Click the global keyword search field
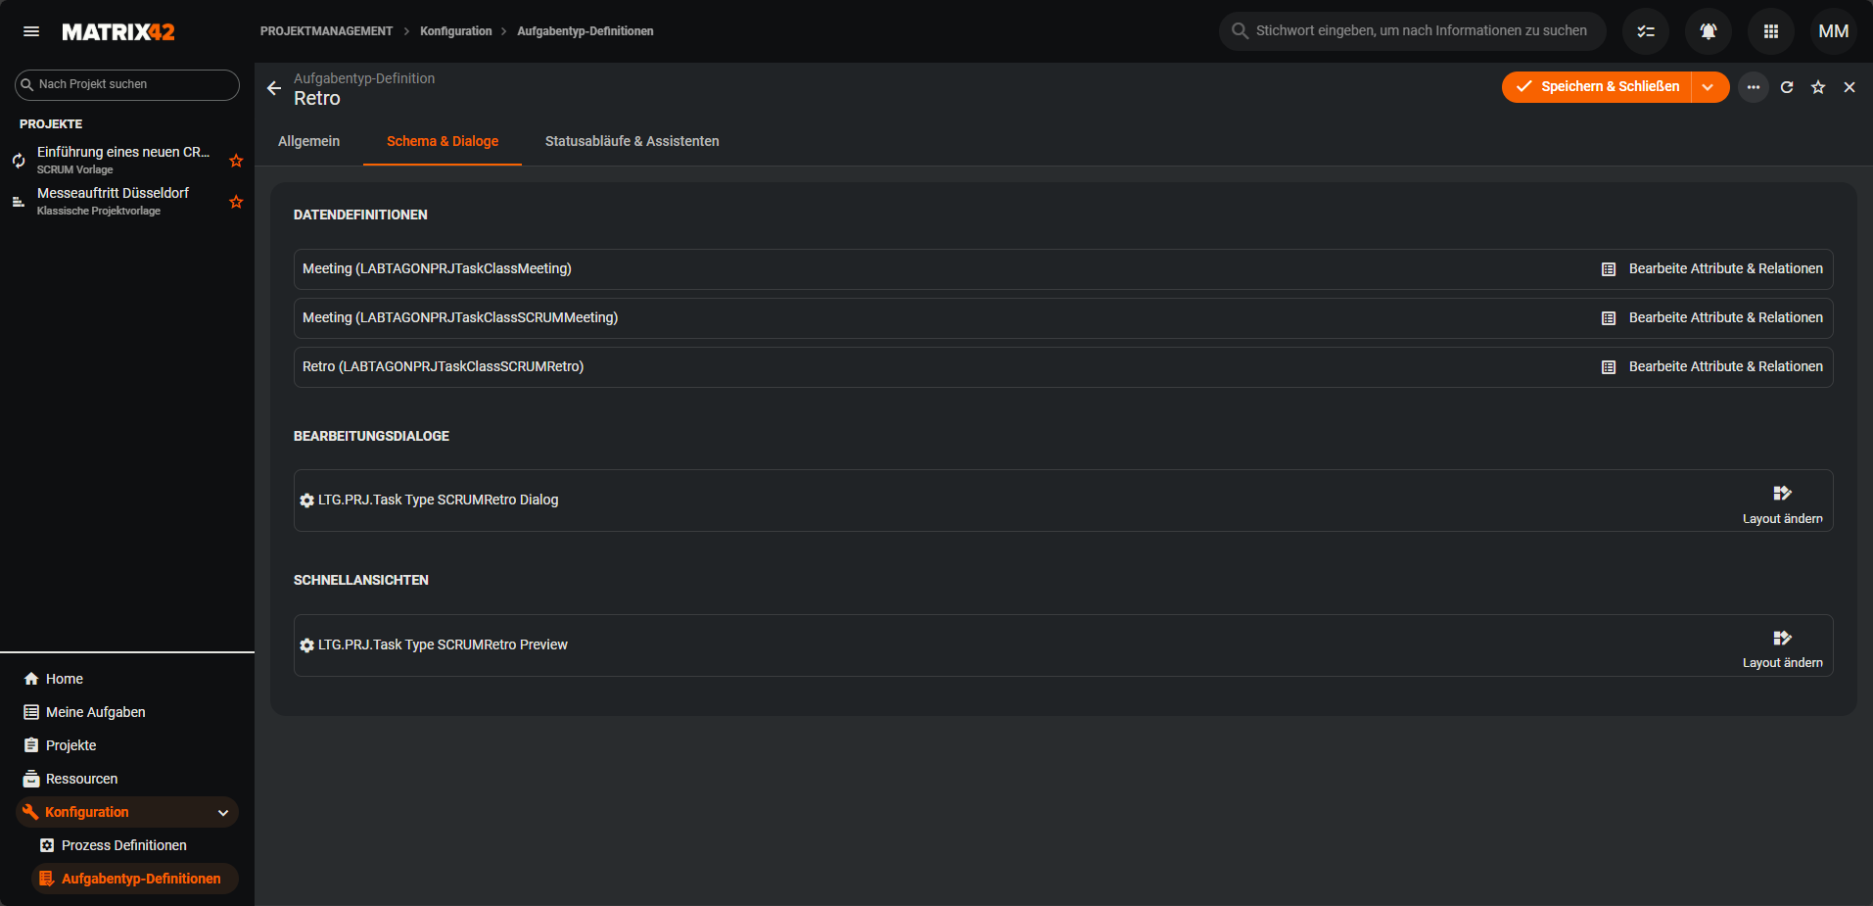Viewport: 1873px width, 906px height. pyautogui.click(x=1420, y=31)
